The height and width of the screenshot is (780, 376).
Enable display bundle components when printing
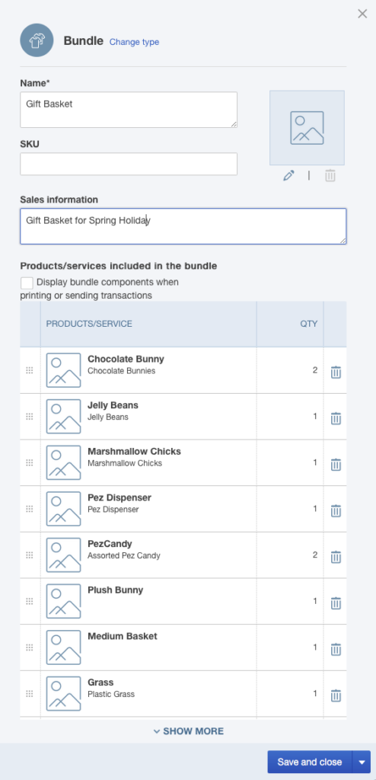(27, 283)
